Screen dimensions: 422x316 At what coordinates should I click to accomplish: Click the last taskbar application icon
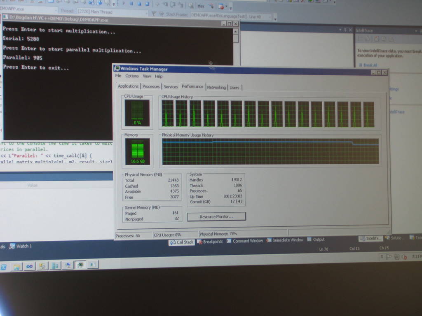click(x=93, y=265)
